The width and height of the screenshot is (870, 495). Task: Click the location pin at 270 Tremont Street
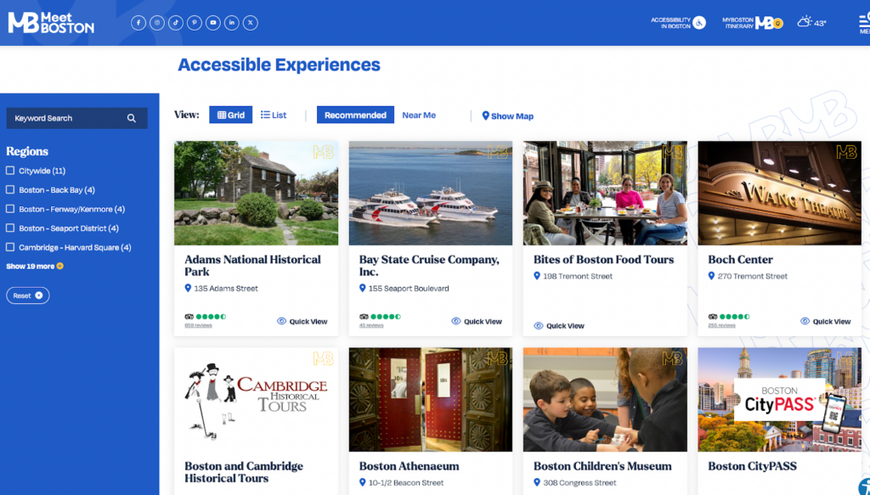pos(711,276)
